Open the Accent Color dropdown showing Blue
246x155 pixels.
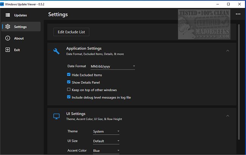pyautogui.click(x=106, y=150)
